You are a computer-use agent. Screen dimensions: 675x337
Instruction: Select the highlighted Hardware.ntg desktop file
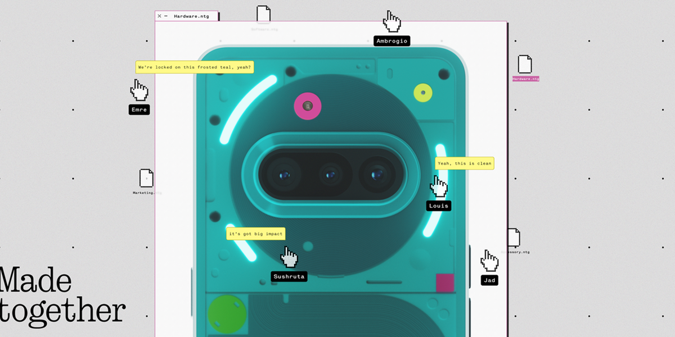tap(524, 65)
